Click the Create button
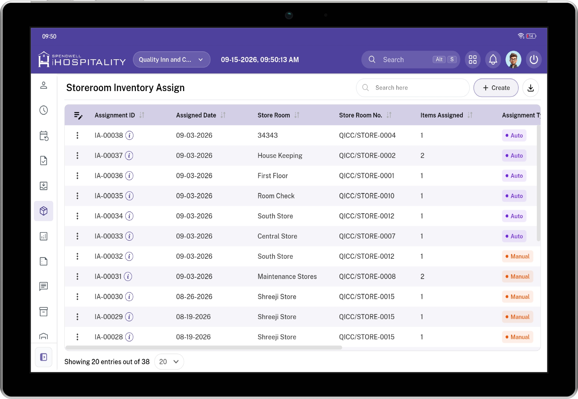 click(x=496, y=88)
